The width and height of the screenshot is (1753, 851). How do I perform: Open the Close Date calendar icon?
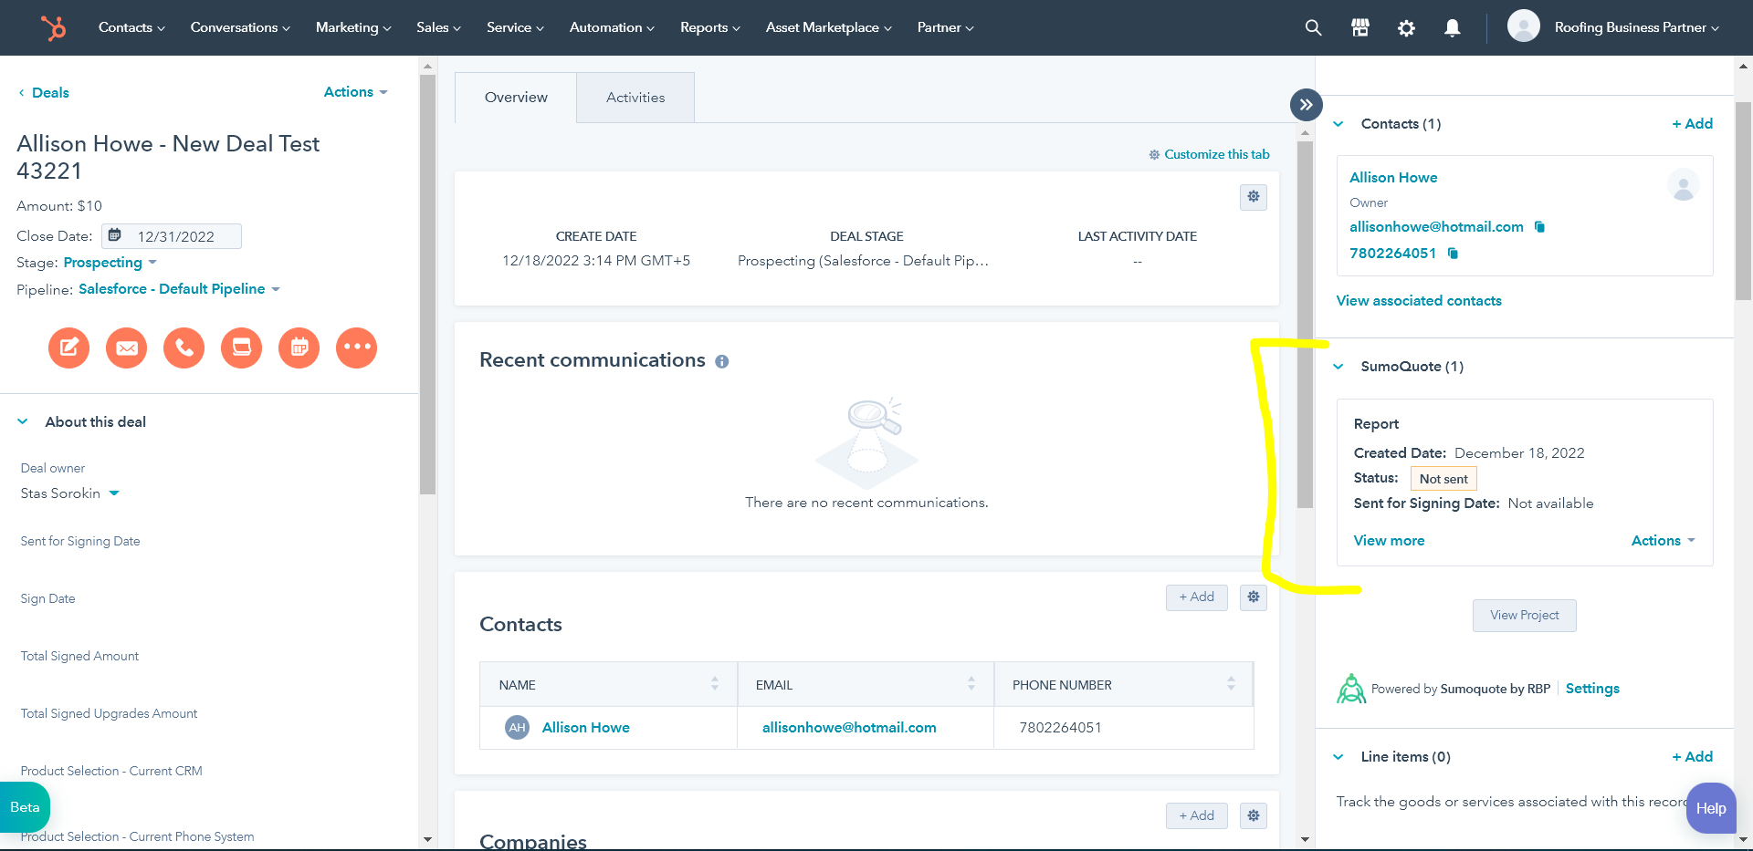115,236
